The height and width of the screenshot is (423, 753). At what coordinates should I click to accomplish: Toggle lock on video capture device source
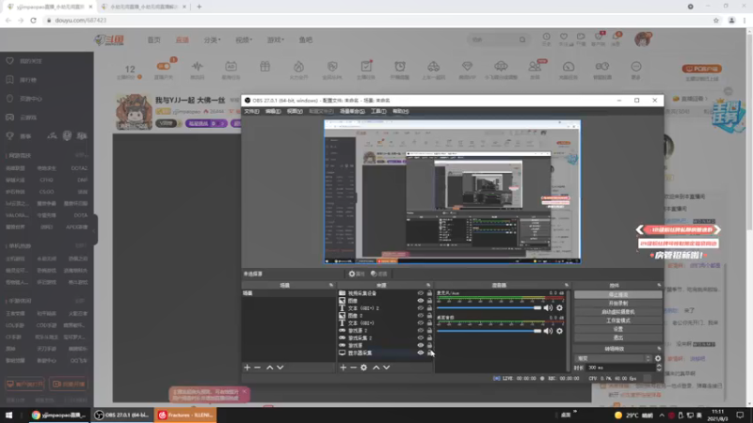click(x=429, y=293)
